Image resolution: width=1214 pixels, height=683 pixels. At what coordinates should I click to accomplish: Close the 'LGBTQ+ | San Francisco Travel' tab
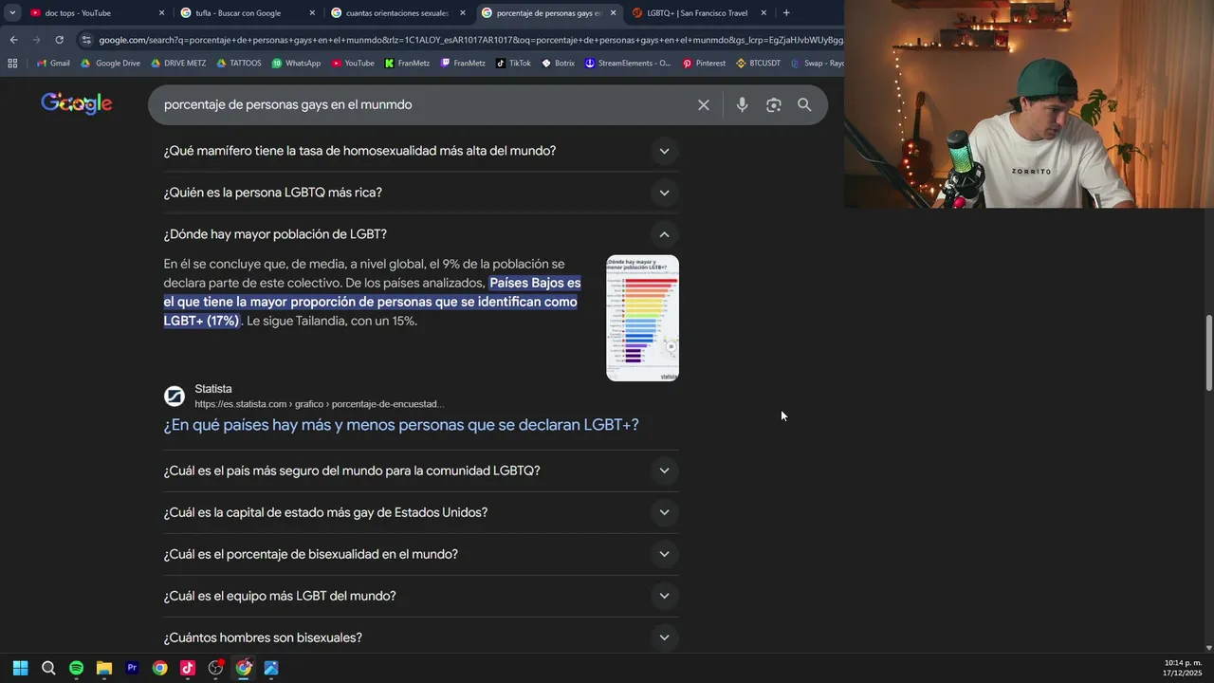(763, 13)
